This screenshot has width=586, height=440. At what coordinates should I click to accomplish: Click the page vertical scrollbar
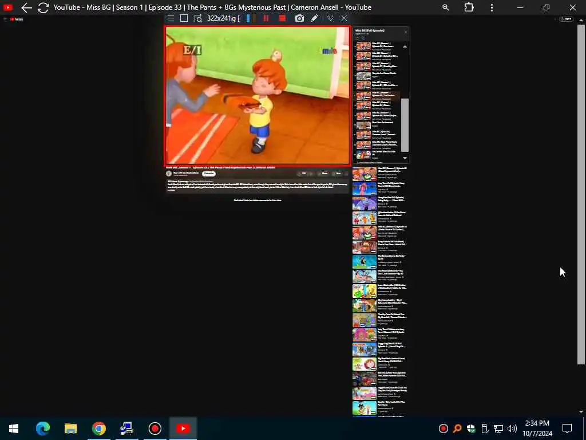click(581, 195)
